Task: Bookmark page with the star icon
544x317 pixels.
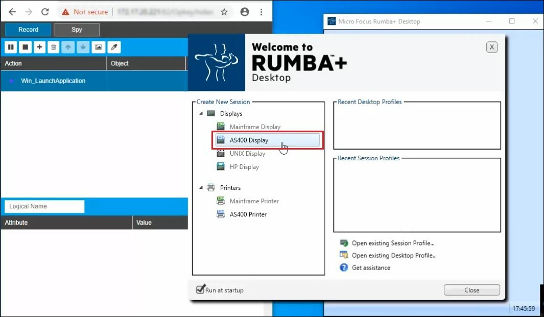Action: point(224,12)
